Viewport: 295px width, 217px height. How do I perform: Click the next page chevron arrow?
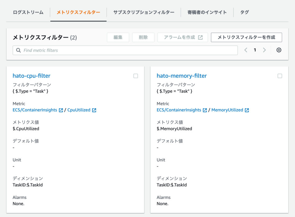[x=265, y=50]
